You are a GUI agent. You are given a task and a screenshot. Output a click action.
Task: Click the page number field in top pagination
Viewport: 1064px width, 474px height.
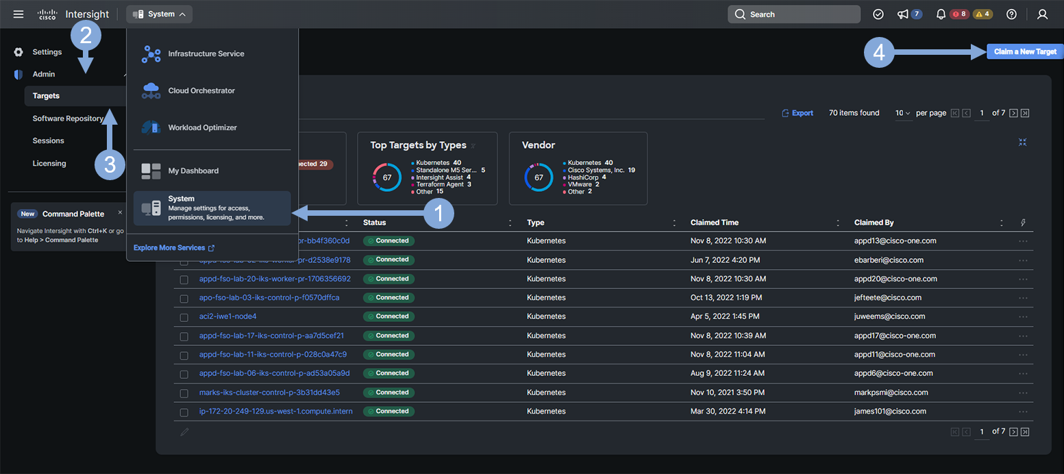coord(982,113)
